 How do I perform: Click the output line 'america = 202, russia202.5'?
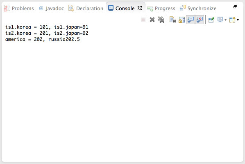(43, 39)
